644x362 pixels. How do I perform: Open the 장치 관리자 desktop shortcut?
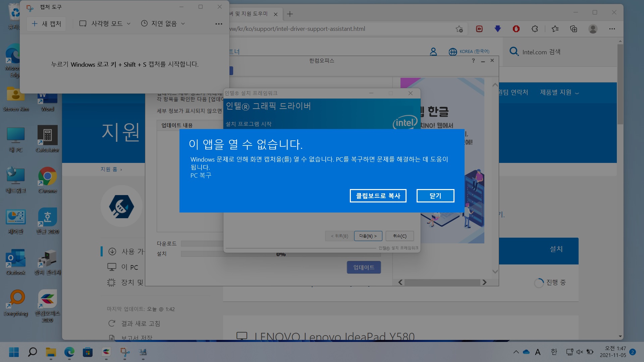(47, 262)
